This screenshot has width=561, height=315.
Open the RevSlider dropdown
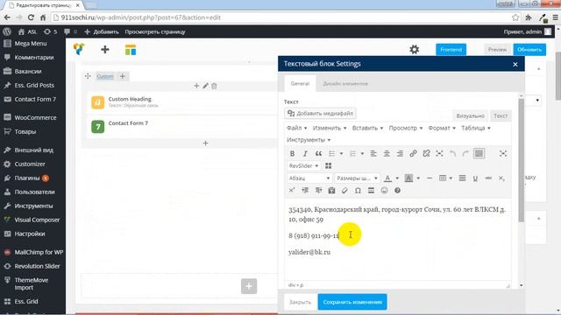[x=303, y=165]
